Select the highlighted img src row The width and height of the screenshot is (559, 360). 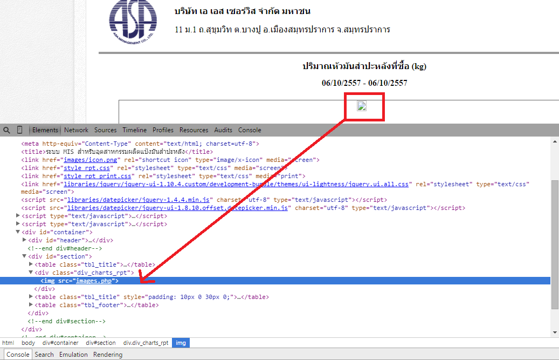[x=275, y=281]
